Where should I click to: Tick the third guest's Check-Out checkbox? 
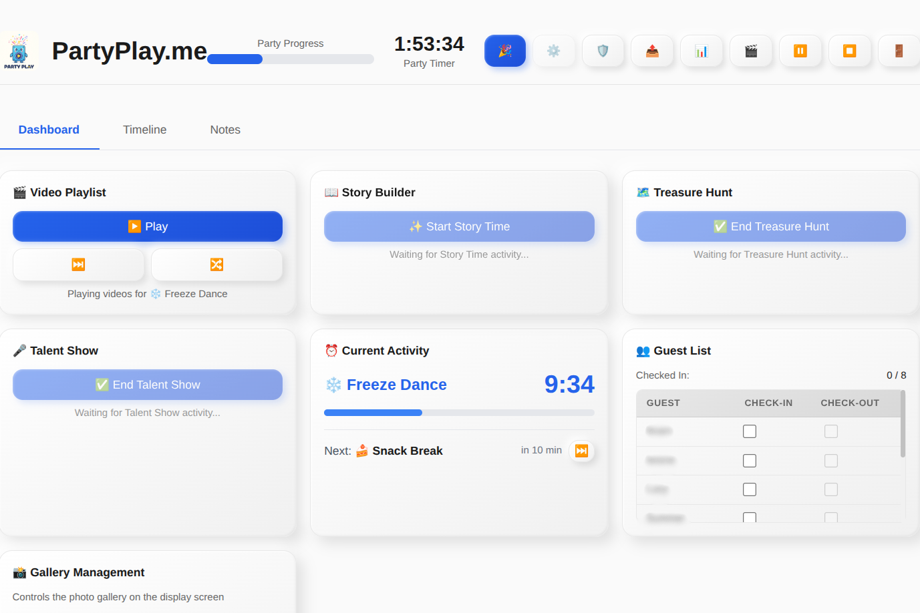point(831,489)
